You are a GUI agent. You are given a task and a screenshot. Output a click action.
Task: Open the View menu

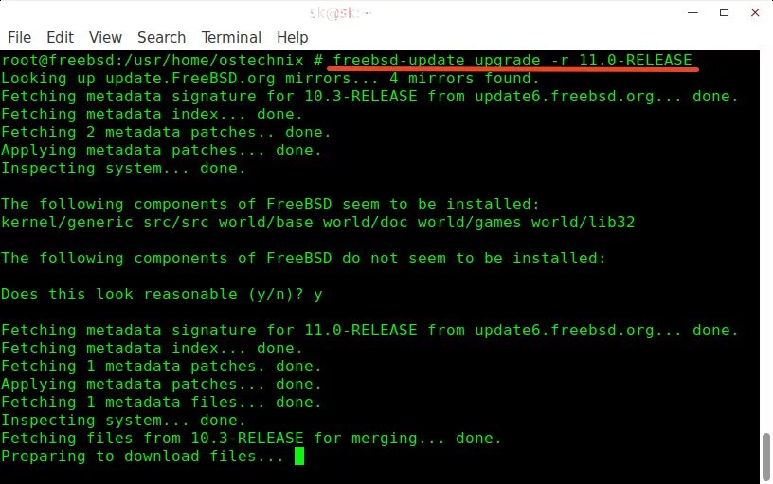click(105, 38)
